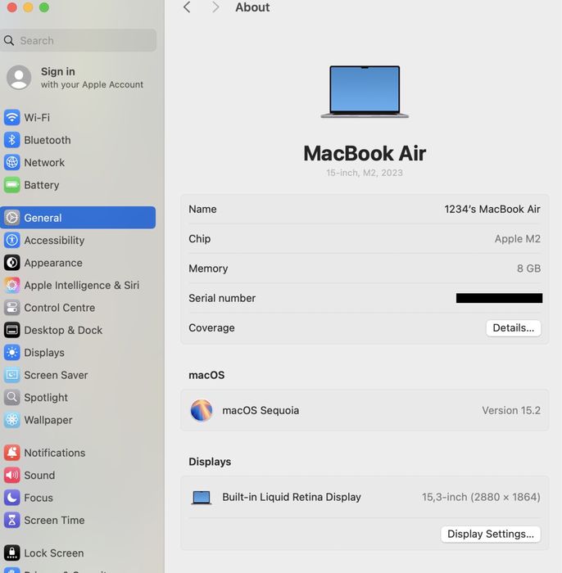Click the macOS Sequoia name text

point(261,411)
